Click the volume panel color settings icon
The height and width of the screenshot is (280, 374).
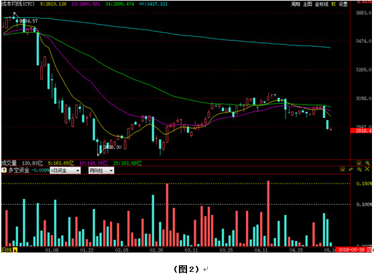pos(359,163)
